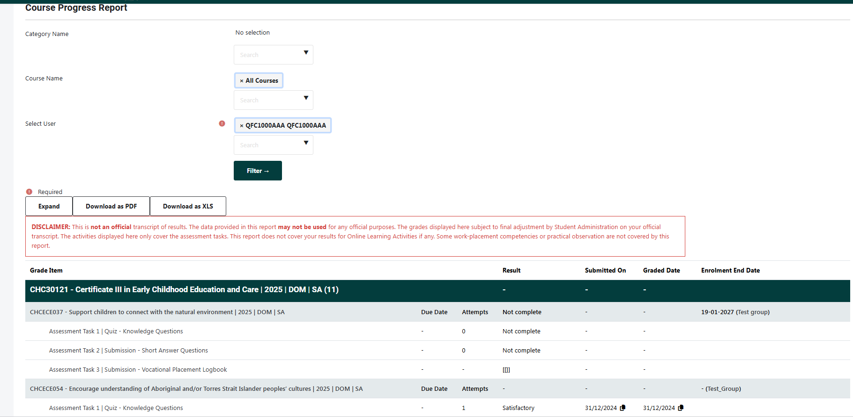
Task: Click required alert icon next to Select User
Action: click(x=222, y=123)
